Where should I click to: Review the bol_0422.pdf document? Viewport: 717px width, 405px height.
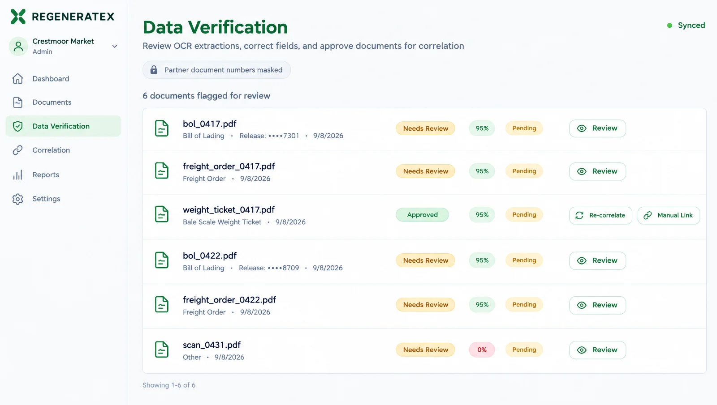point(597,260)
